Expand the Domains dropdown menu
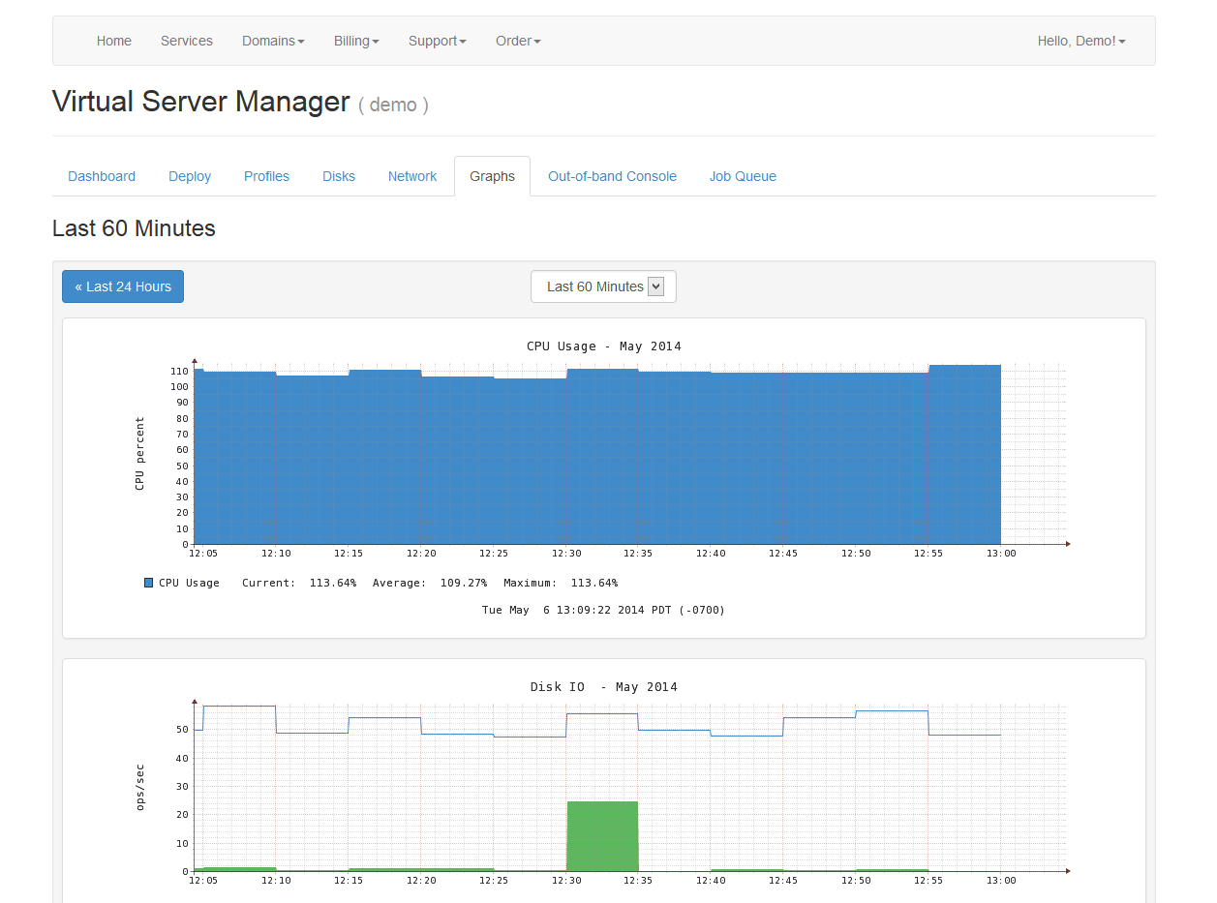1217x903 pixels. (273, 41)
